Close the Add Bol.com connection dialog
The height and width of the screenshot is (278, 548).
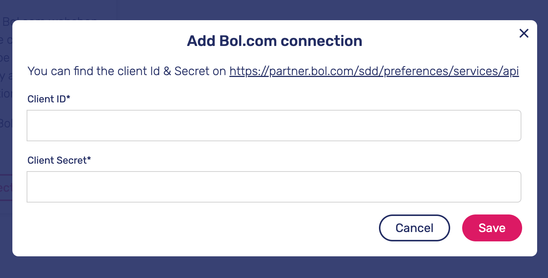click(524, 34)
